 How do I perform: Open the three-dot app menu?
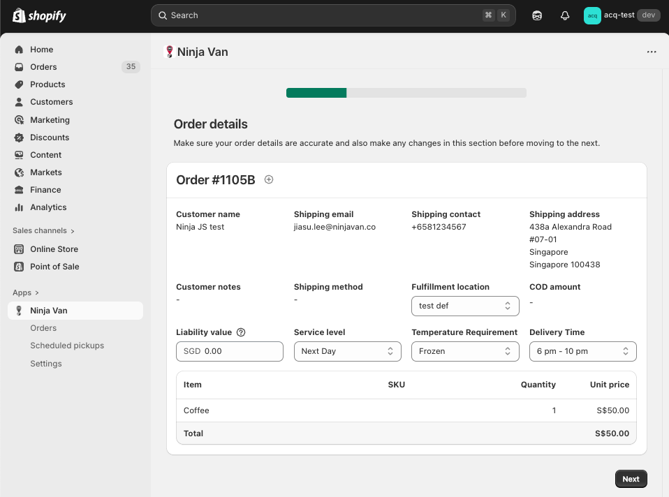pyautogui.click(x=651, y=52)
